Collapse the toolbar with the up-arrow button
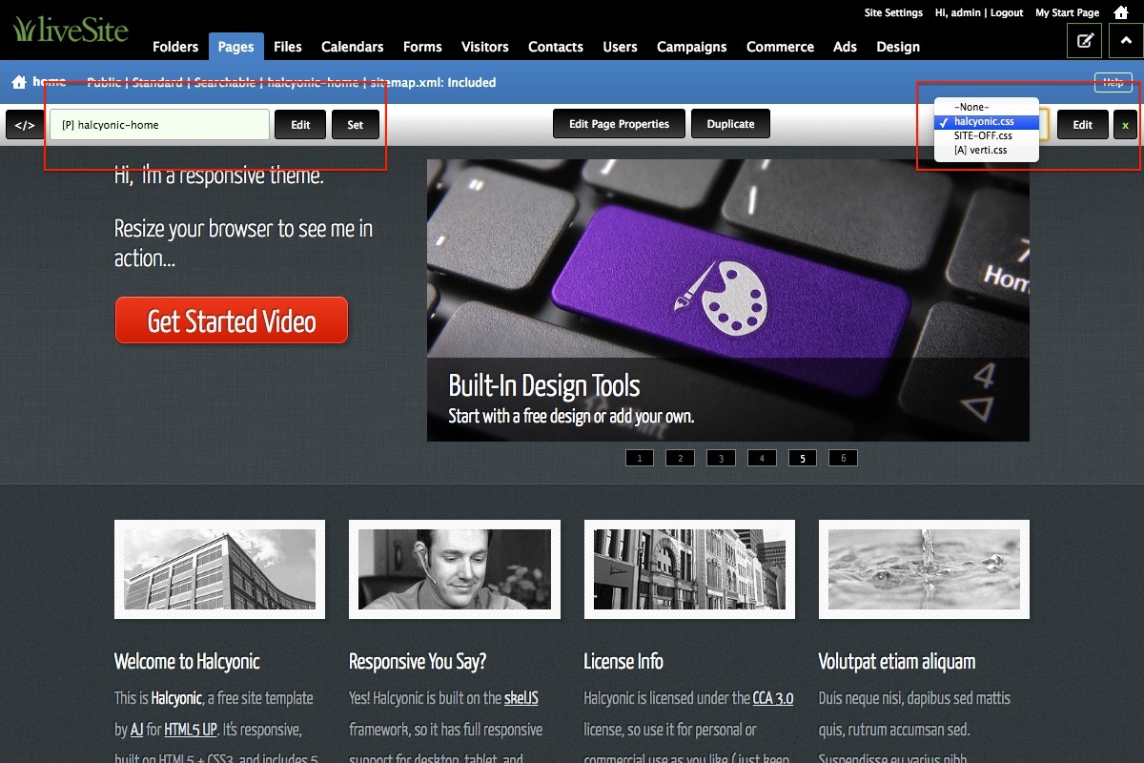Screen dimensions: 1144x763 pyautogui.click(x=1126, y=40)
